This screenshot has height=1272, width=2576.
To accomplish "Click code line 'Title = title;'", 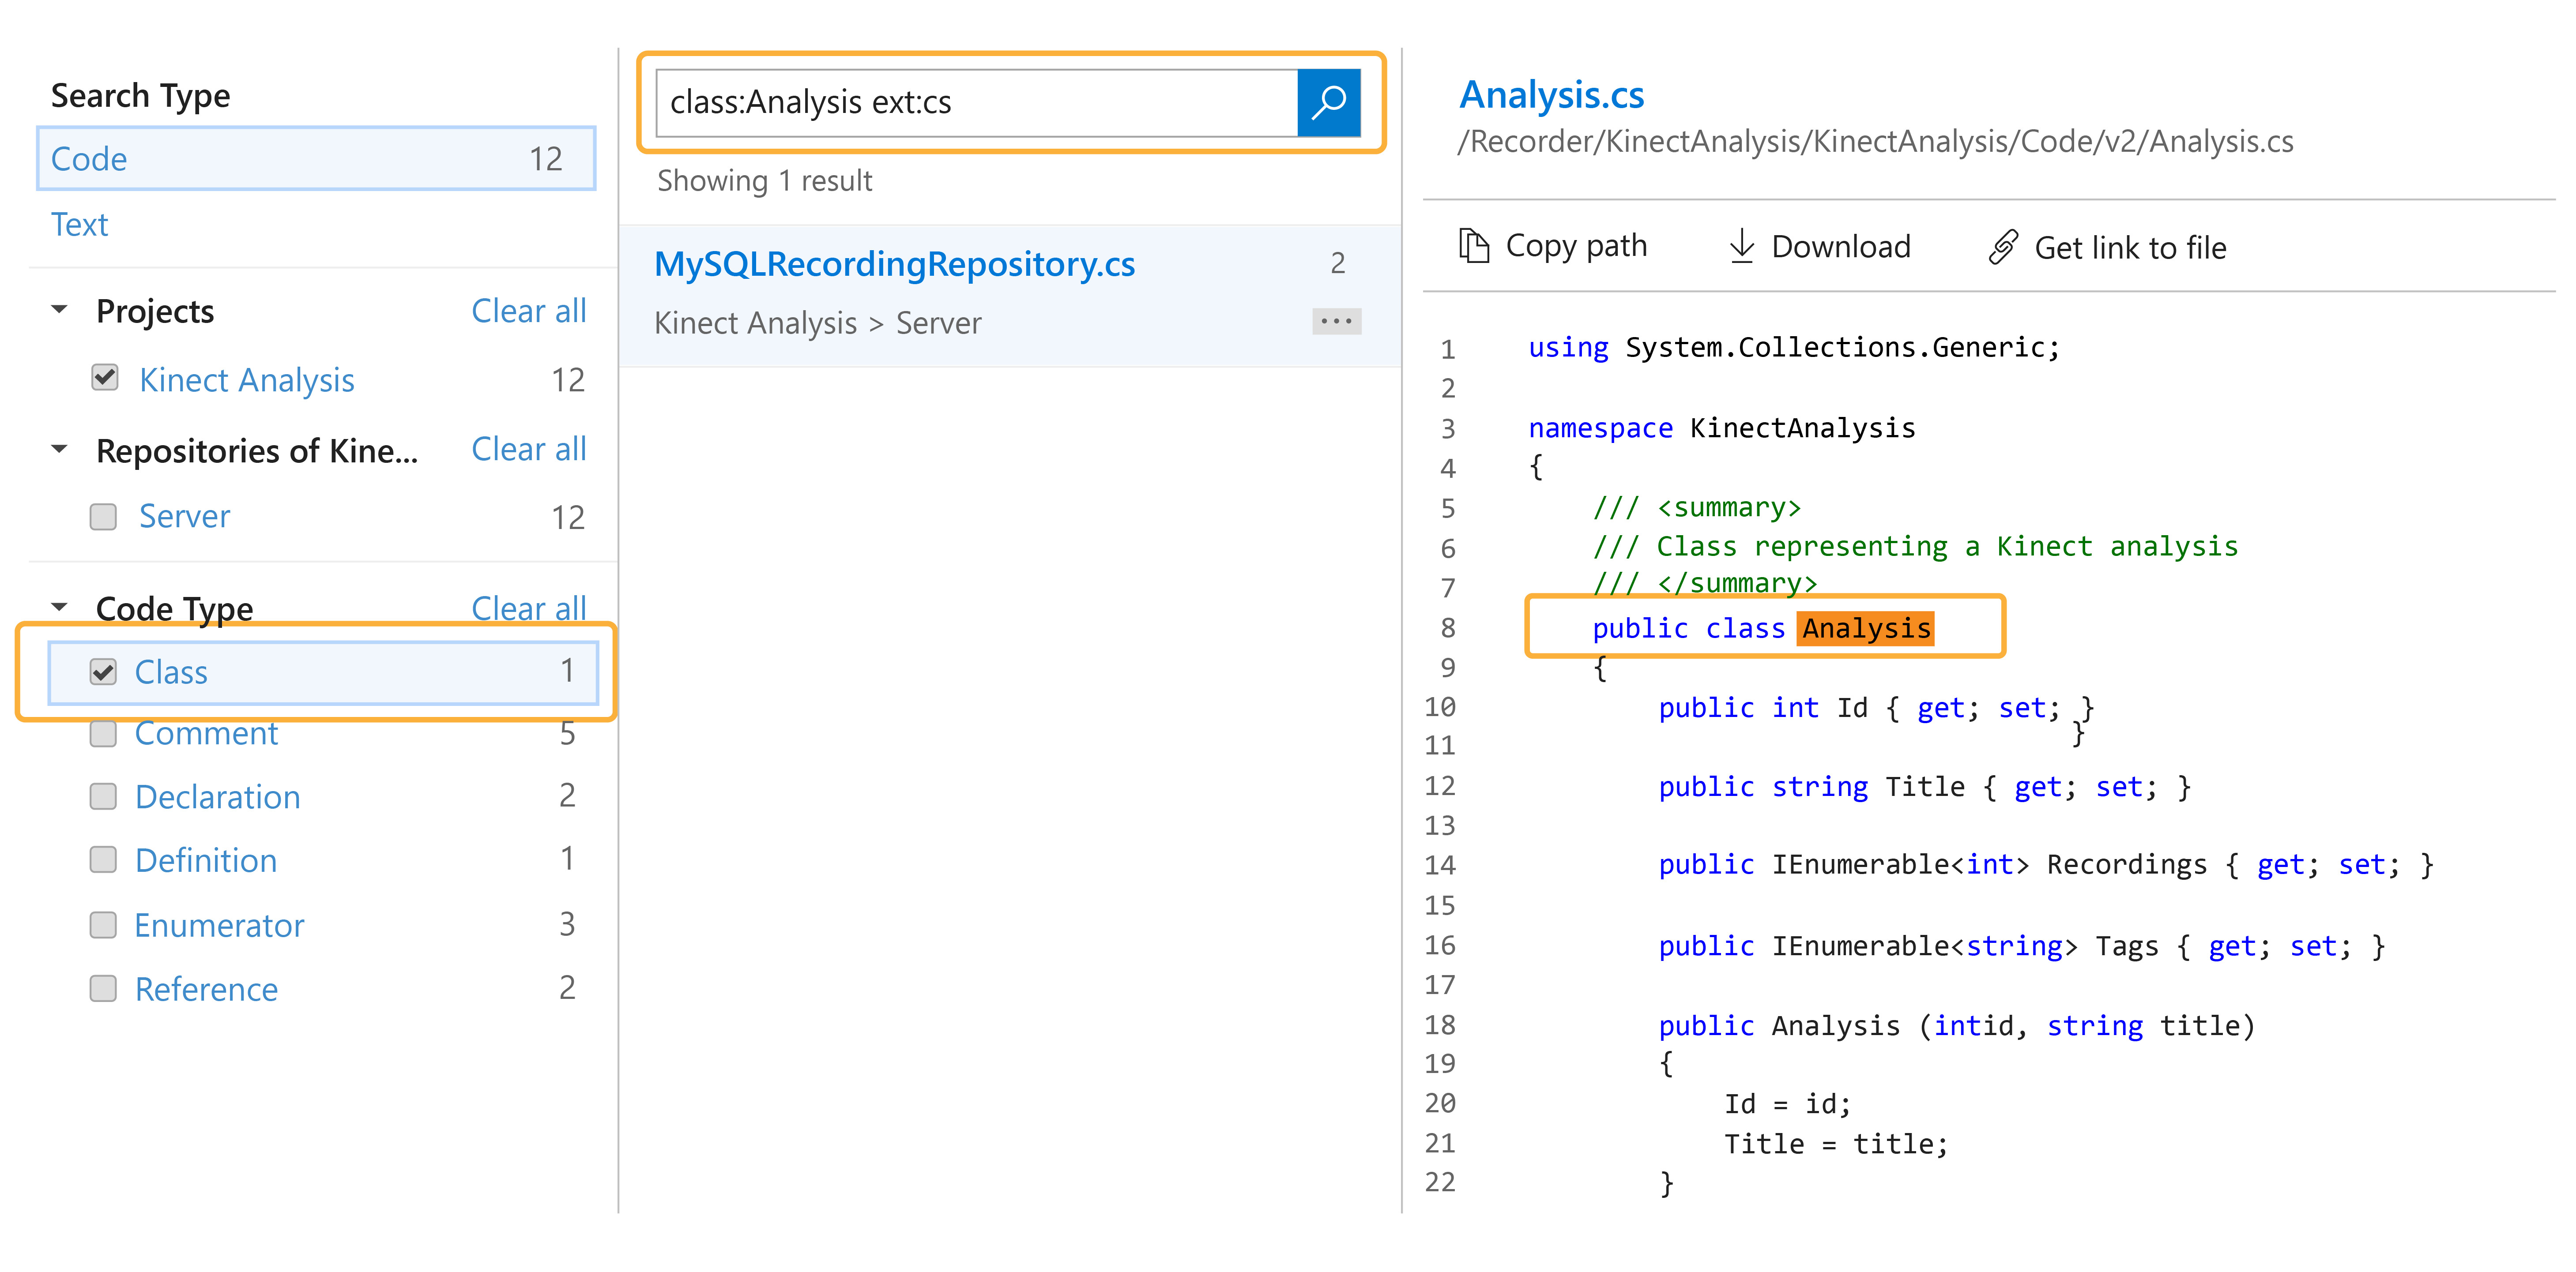I will click(1836, 1144).
